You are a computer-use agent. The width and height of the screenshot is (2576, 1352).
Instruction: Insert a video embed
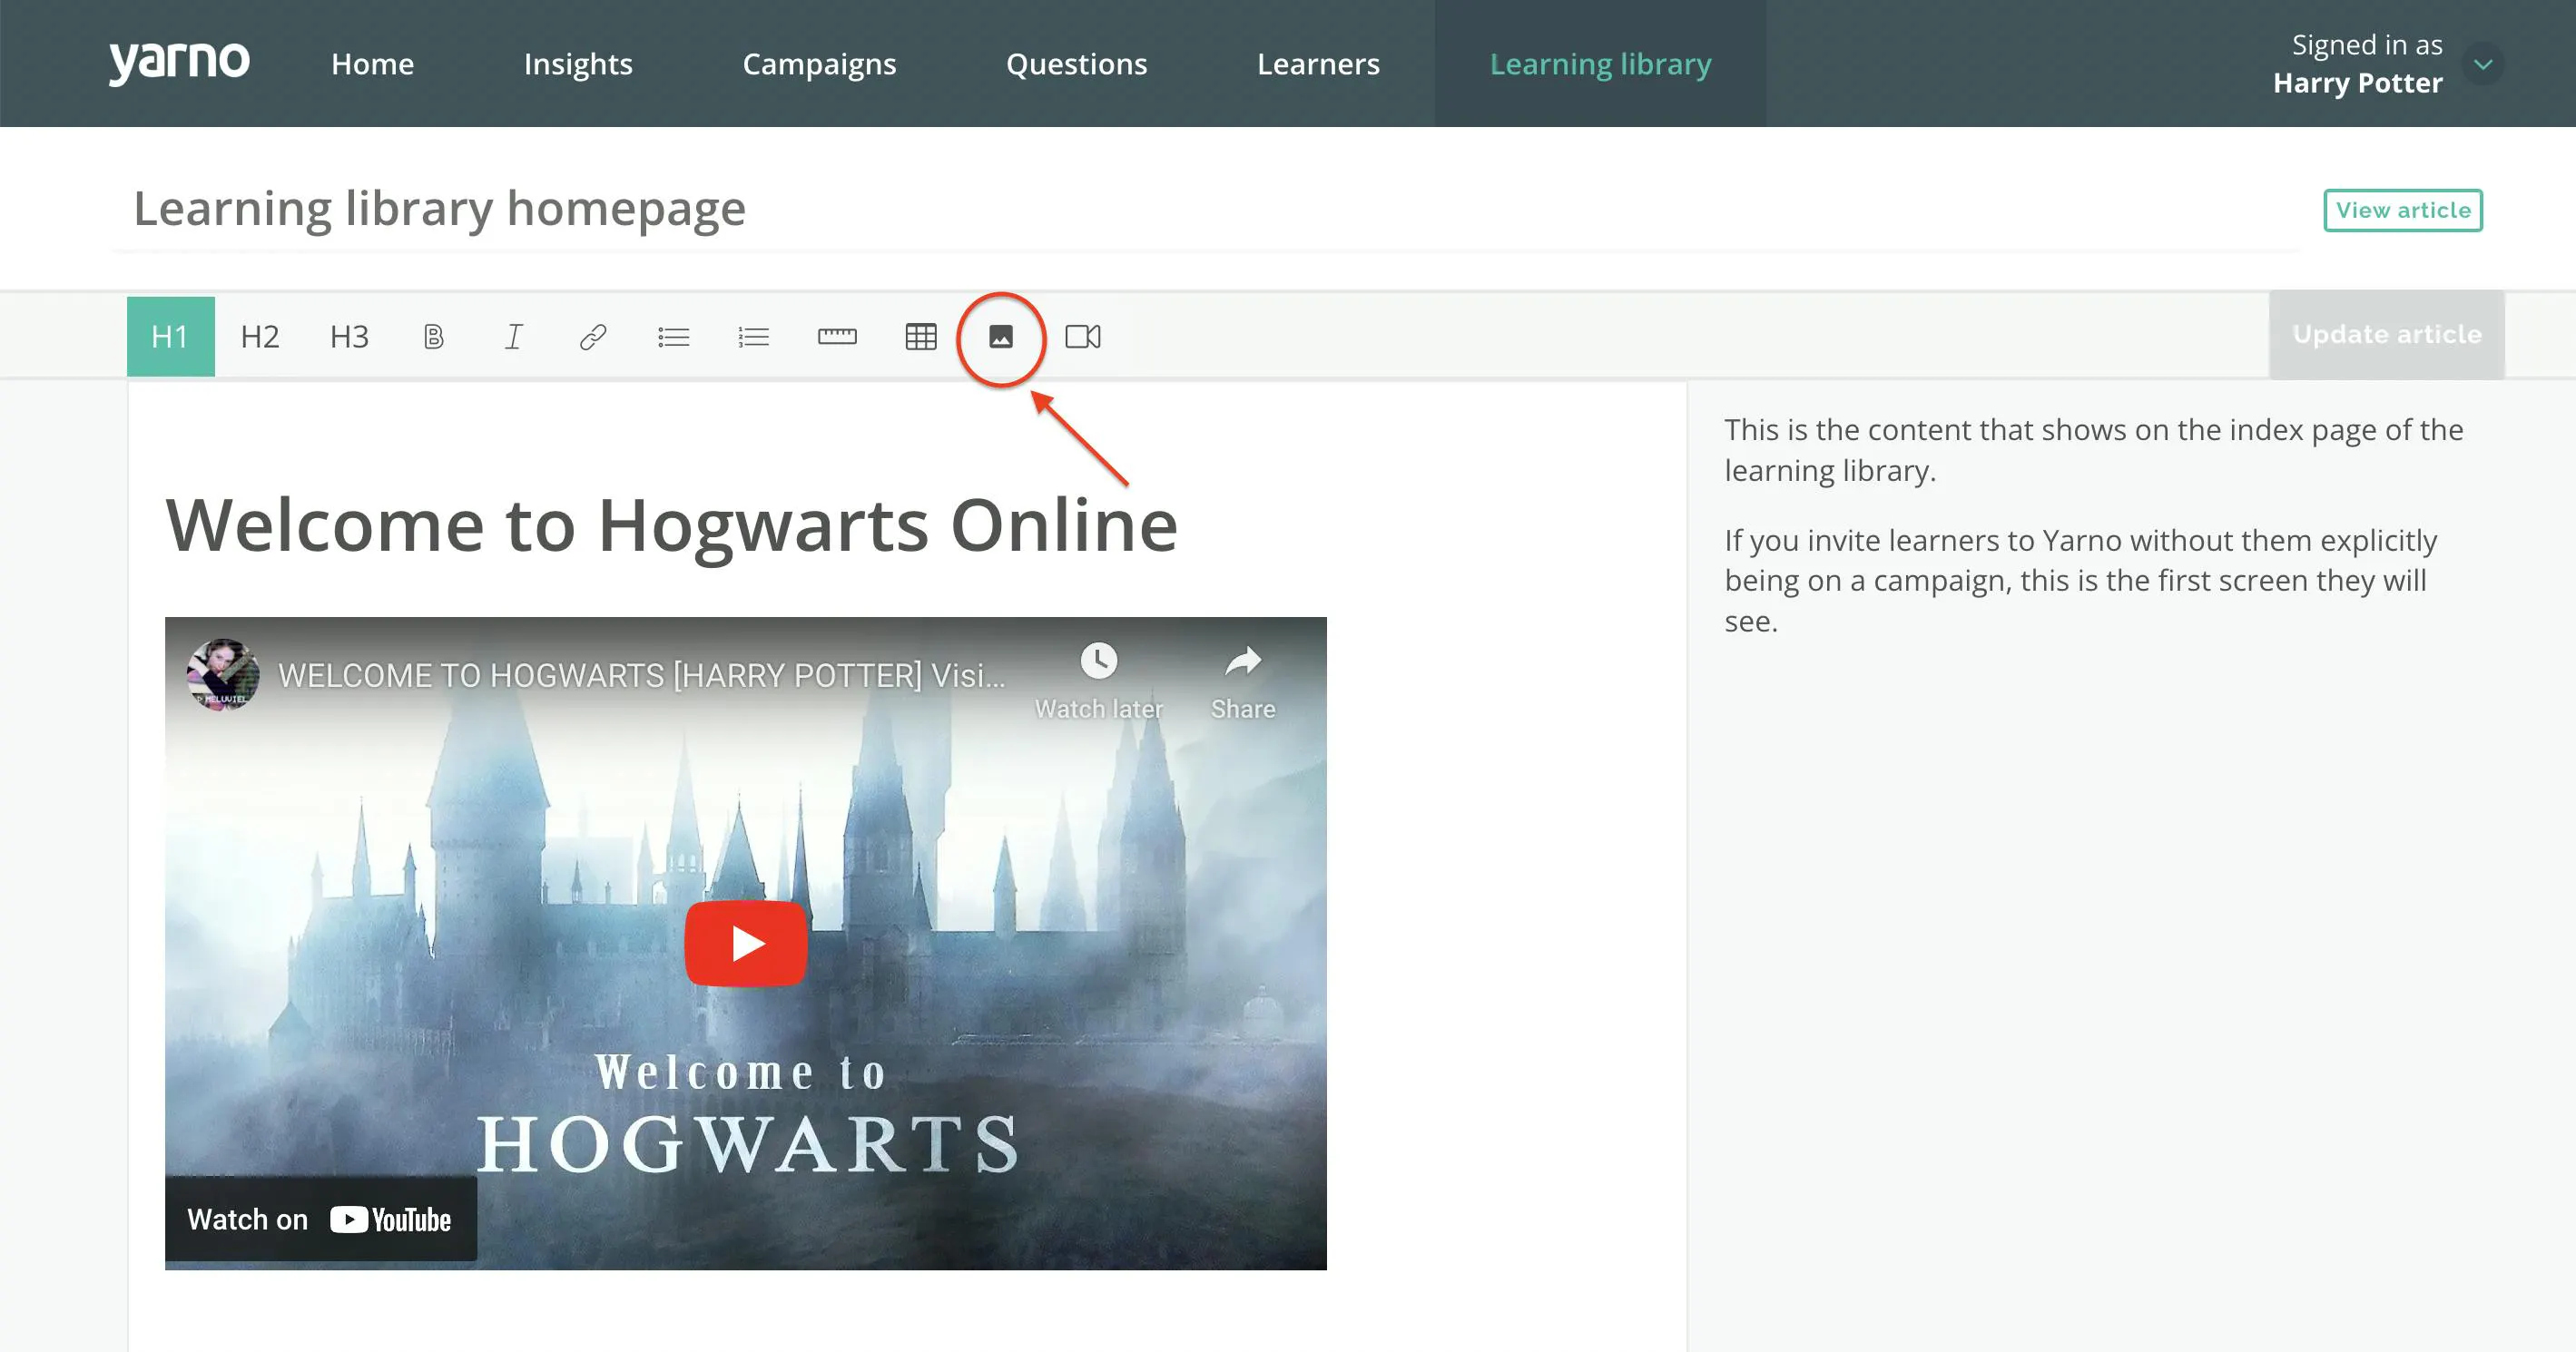1083,337
